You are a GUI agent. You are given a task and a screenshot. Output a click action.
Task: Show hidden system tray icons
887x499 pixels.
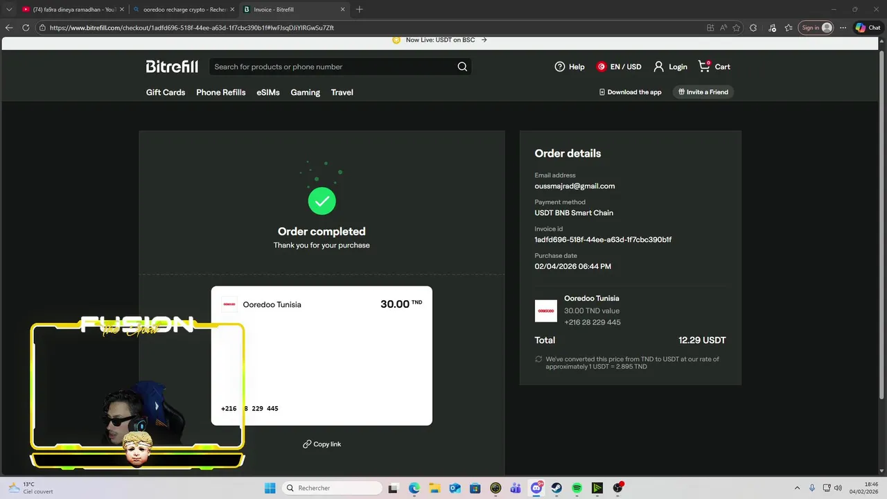pyautogui.click(x=797, y=488)
